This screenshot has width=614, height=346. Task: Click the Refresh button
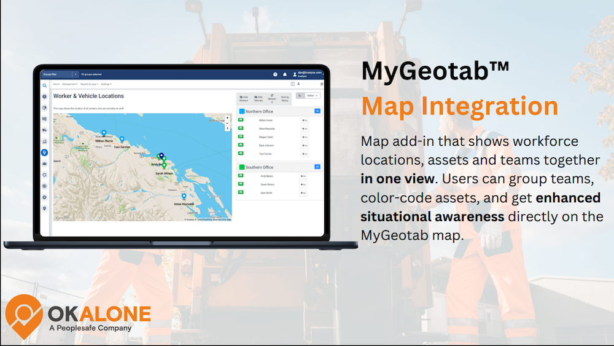tap(272, 99)
